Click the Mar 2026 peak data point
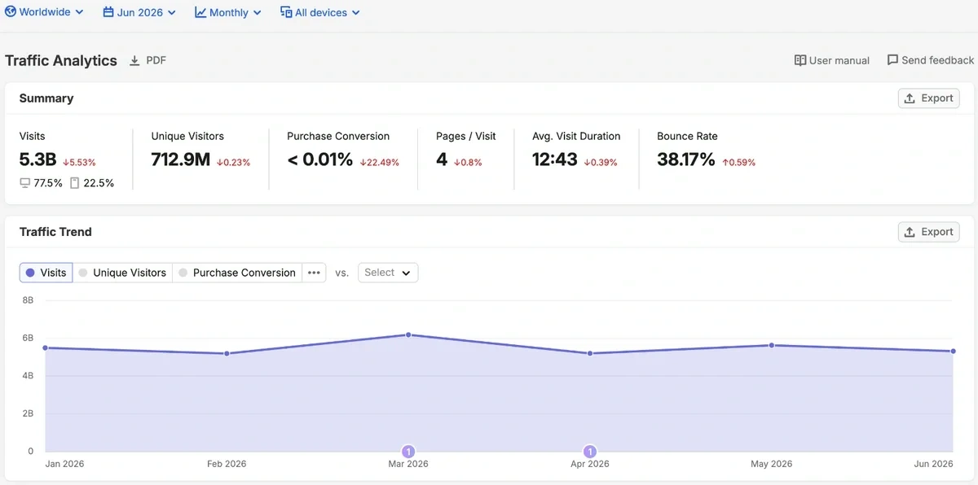 (x=408, y=334)
